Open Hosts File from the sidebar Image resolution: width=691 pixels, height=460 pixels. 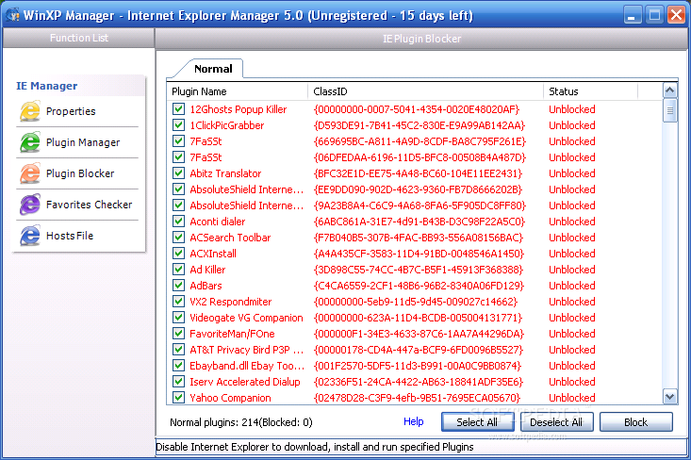coord(70,236)
